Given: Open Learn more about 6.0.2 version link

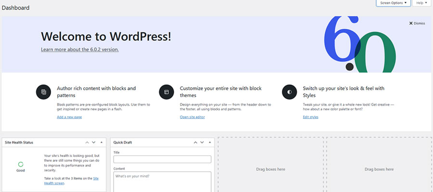Looking at the screenshot, I should 80,49.
